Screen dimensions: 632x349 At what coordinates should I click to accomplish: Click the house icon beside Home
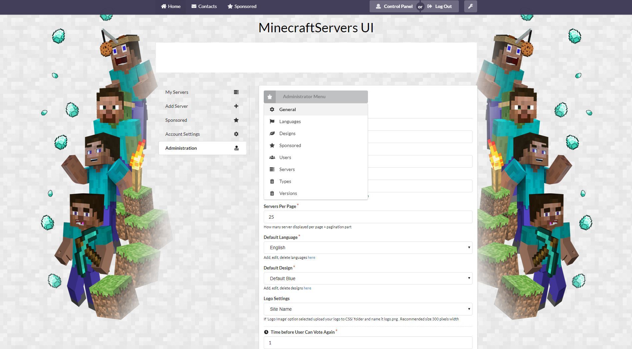coord(163,6)
